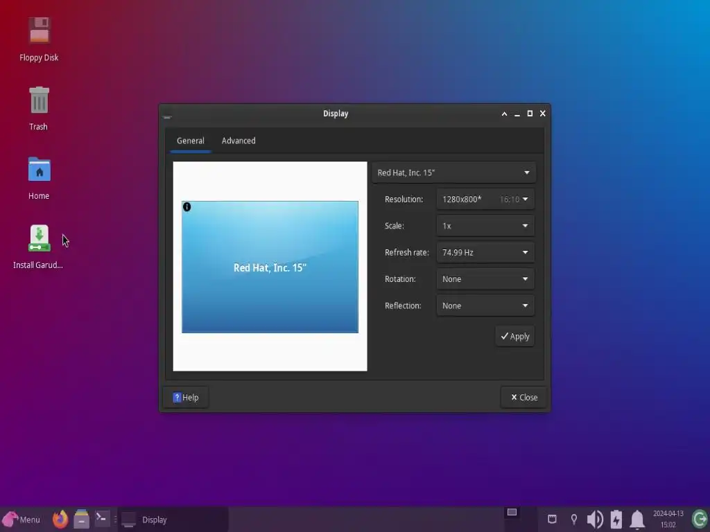Viewport: 710px width, 532px height.
Task: Shade the Display window with up arrow
Action: click(505, 114)
